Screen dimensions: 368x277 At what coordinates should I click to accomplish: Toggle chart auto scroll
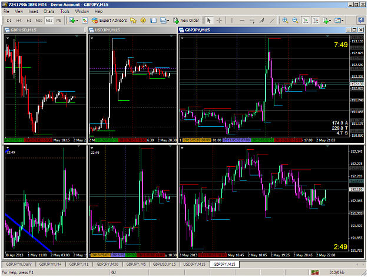306,21
